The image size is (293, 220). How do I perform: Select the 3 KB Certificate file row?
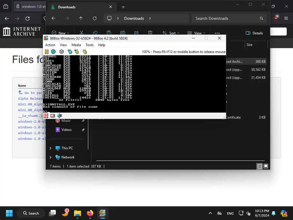coord(246,117)
